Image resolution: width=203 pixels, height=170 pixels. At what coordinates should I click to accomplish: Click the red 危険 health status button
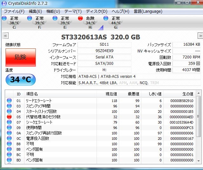(x=20, y=57)
